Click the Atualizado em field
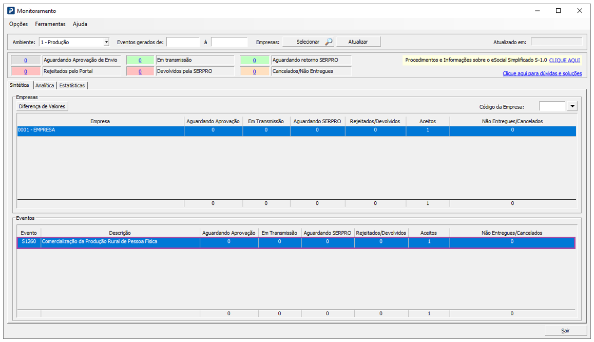This screenshot has width=594, height=342. click(x=557, y=42)
